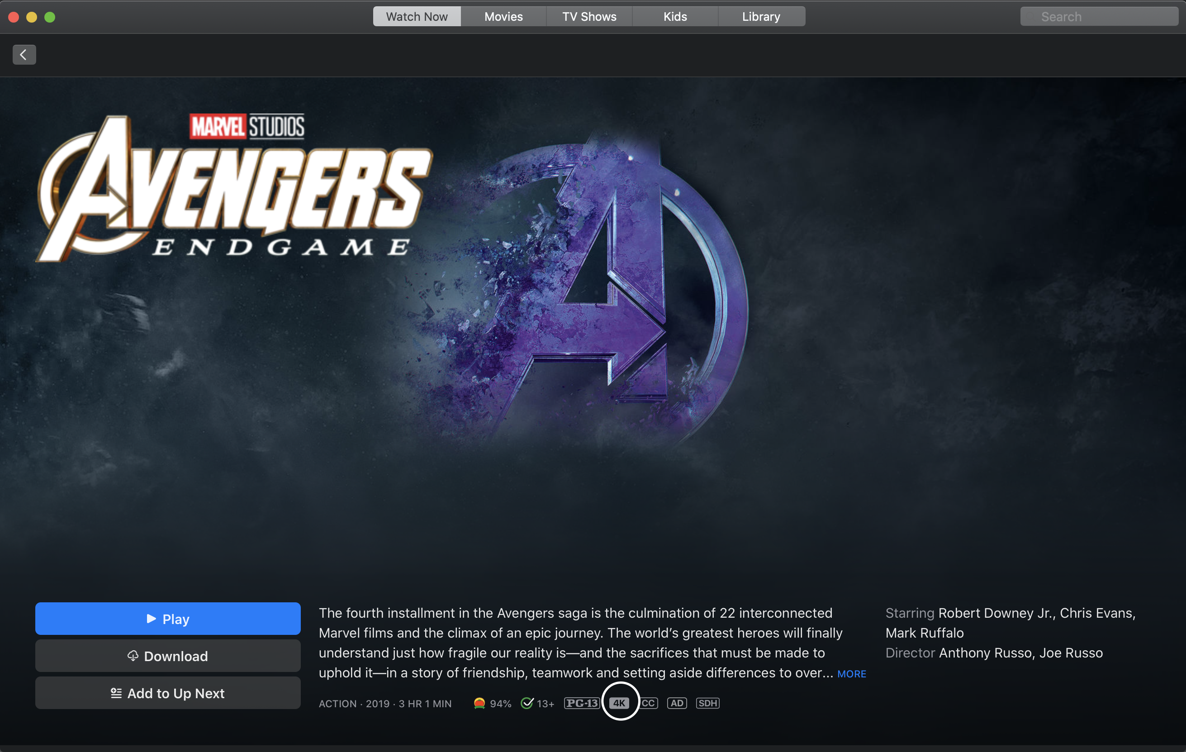
Task: Select the Watch Now tab
Action: (x=417, y=17)
